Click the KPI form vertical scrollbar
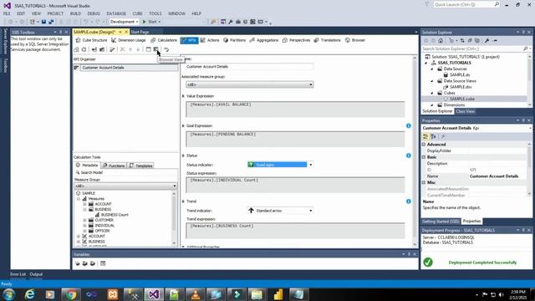The image size is (535, 301). coord(415,151)
